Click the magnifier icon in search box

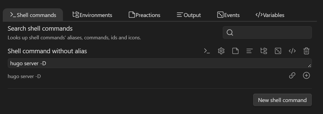(230, 33)
